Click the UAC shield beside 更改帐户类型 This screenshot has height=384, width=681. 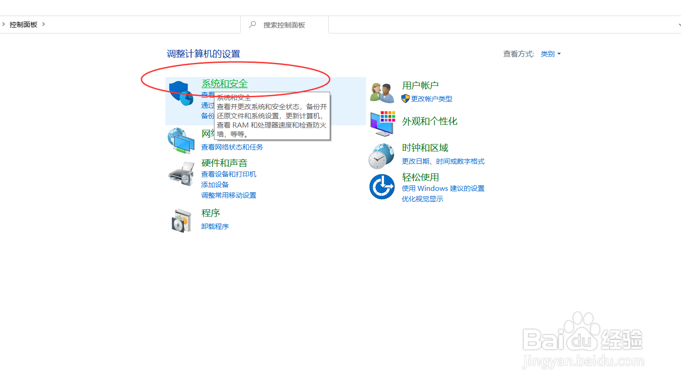[405, 99]
